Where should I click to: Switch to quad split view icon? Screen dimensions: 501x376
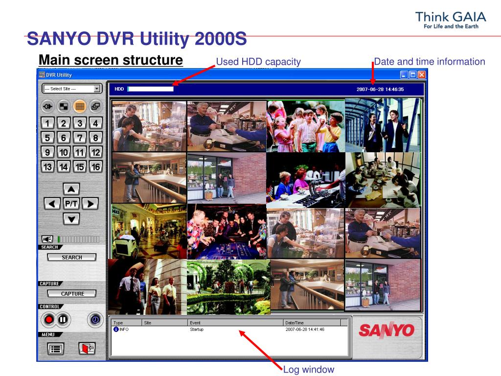64,106
